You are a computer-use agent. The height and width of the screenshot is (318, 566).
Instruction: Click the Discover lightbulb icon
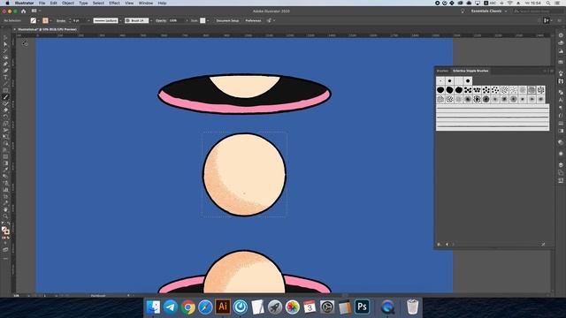pos(463,11)
